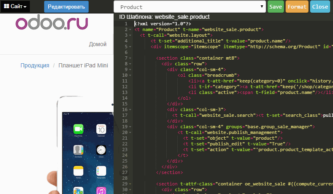Place cursor on xml version line 1

pyautogui.click(x=163, y=24)
